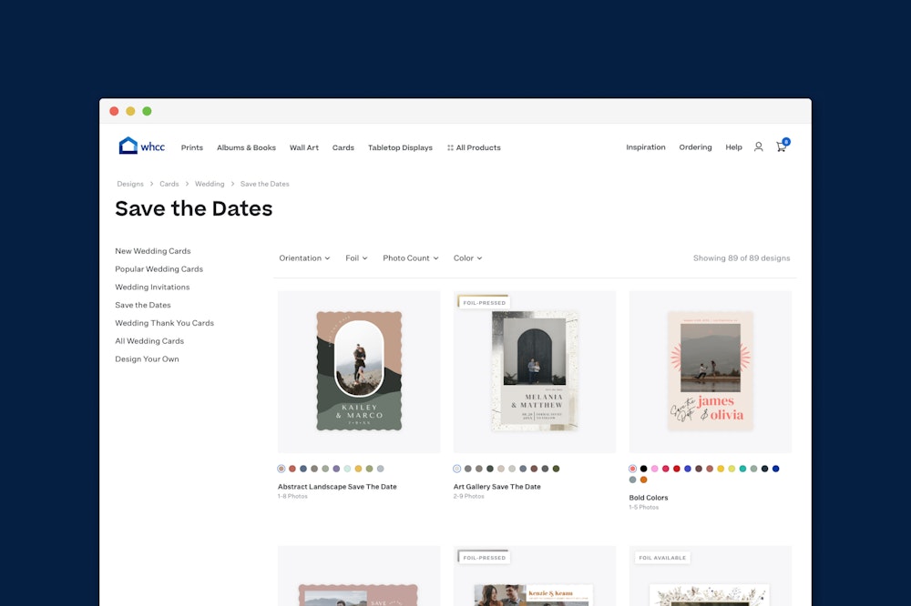
Task: Select Save the Dates in the sidebar
Action: 143,305
